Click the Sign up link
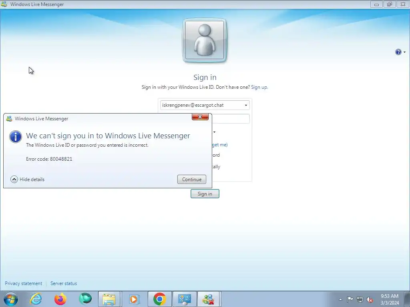The height and width of the screenshot is (307, 410). (x=259, y=87)
